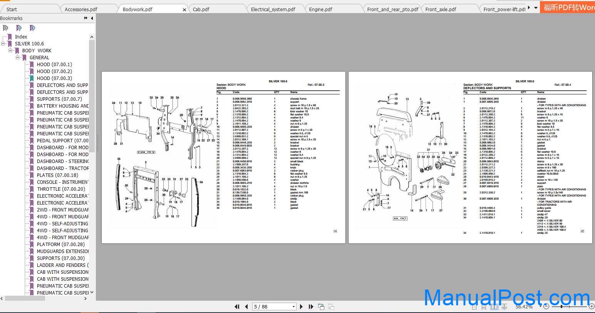Click the add new bookmark icon

[x=19, y=28]
